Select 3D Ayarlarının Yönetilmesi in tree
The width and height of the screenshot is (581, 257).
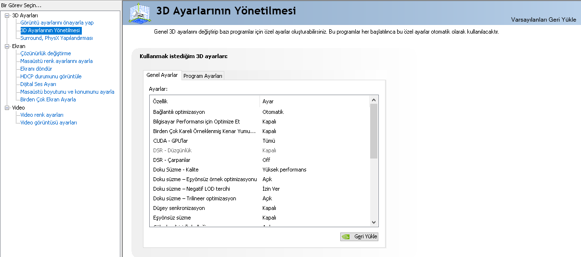pos(51,30)
